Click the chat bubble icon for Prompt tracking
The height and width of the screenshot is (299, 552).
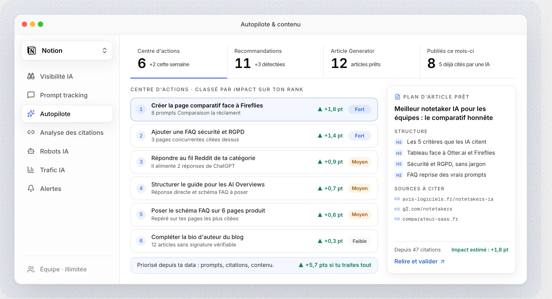[x=31, y=95]
